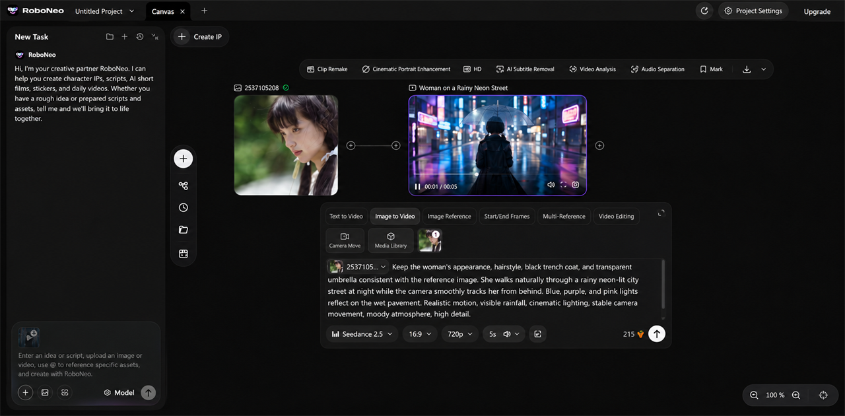Image resolution: width=845 pixels, height=416 pixels.
Task: Switch to Image Reference mode
Action: point(449,216)
